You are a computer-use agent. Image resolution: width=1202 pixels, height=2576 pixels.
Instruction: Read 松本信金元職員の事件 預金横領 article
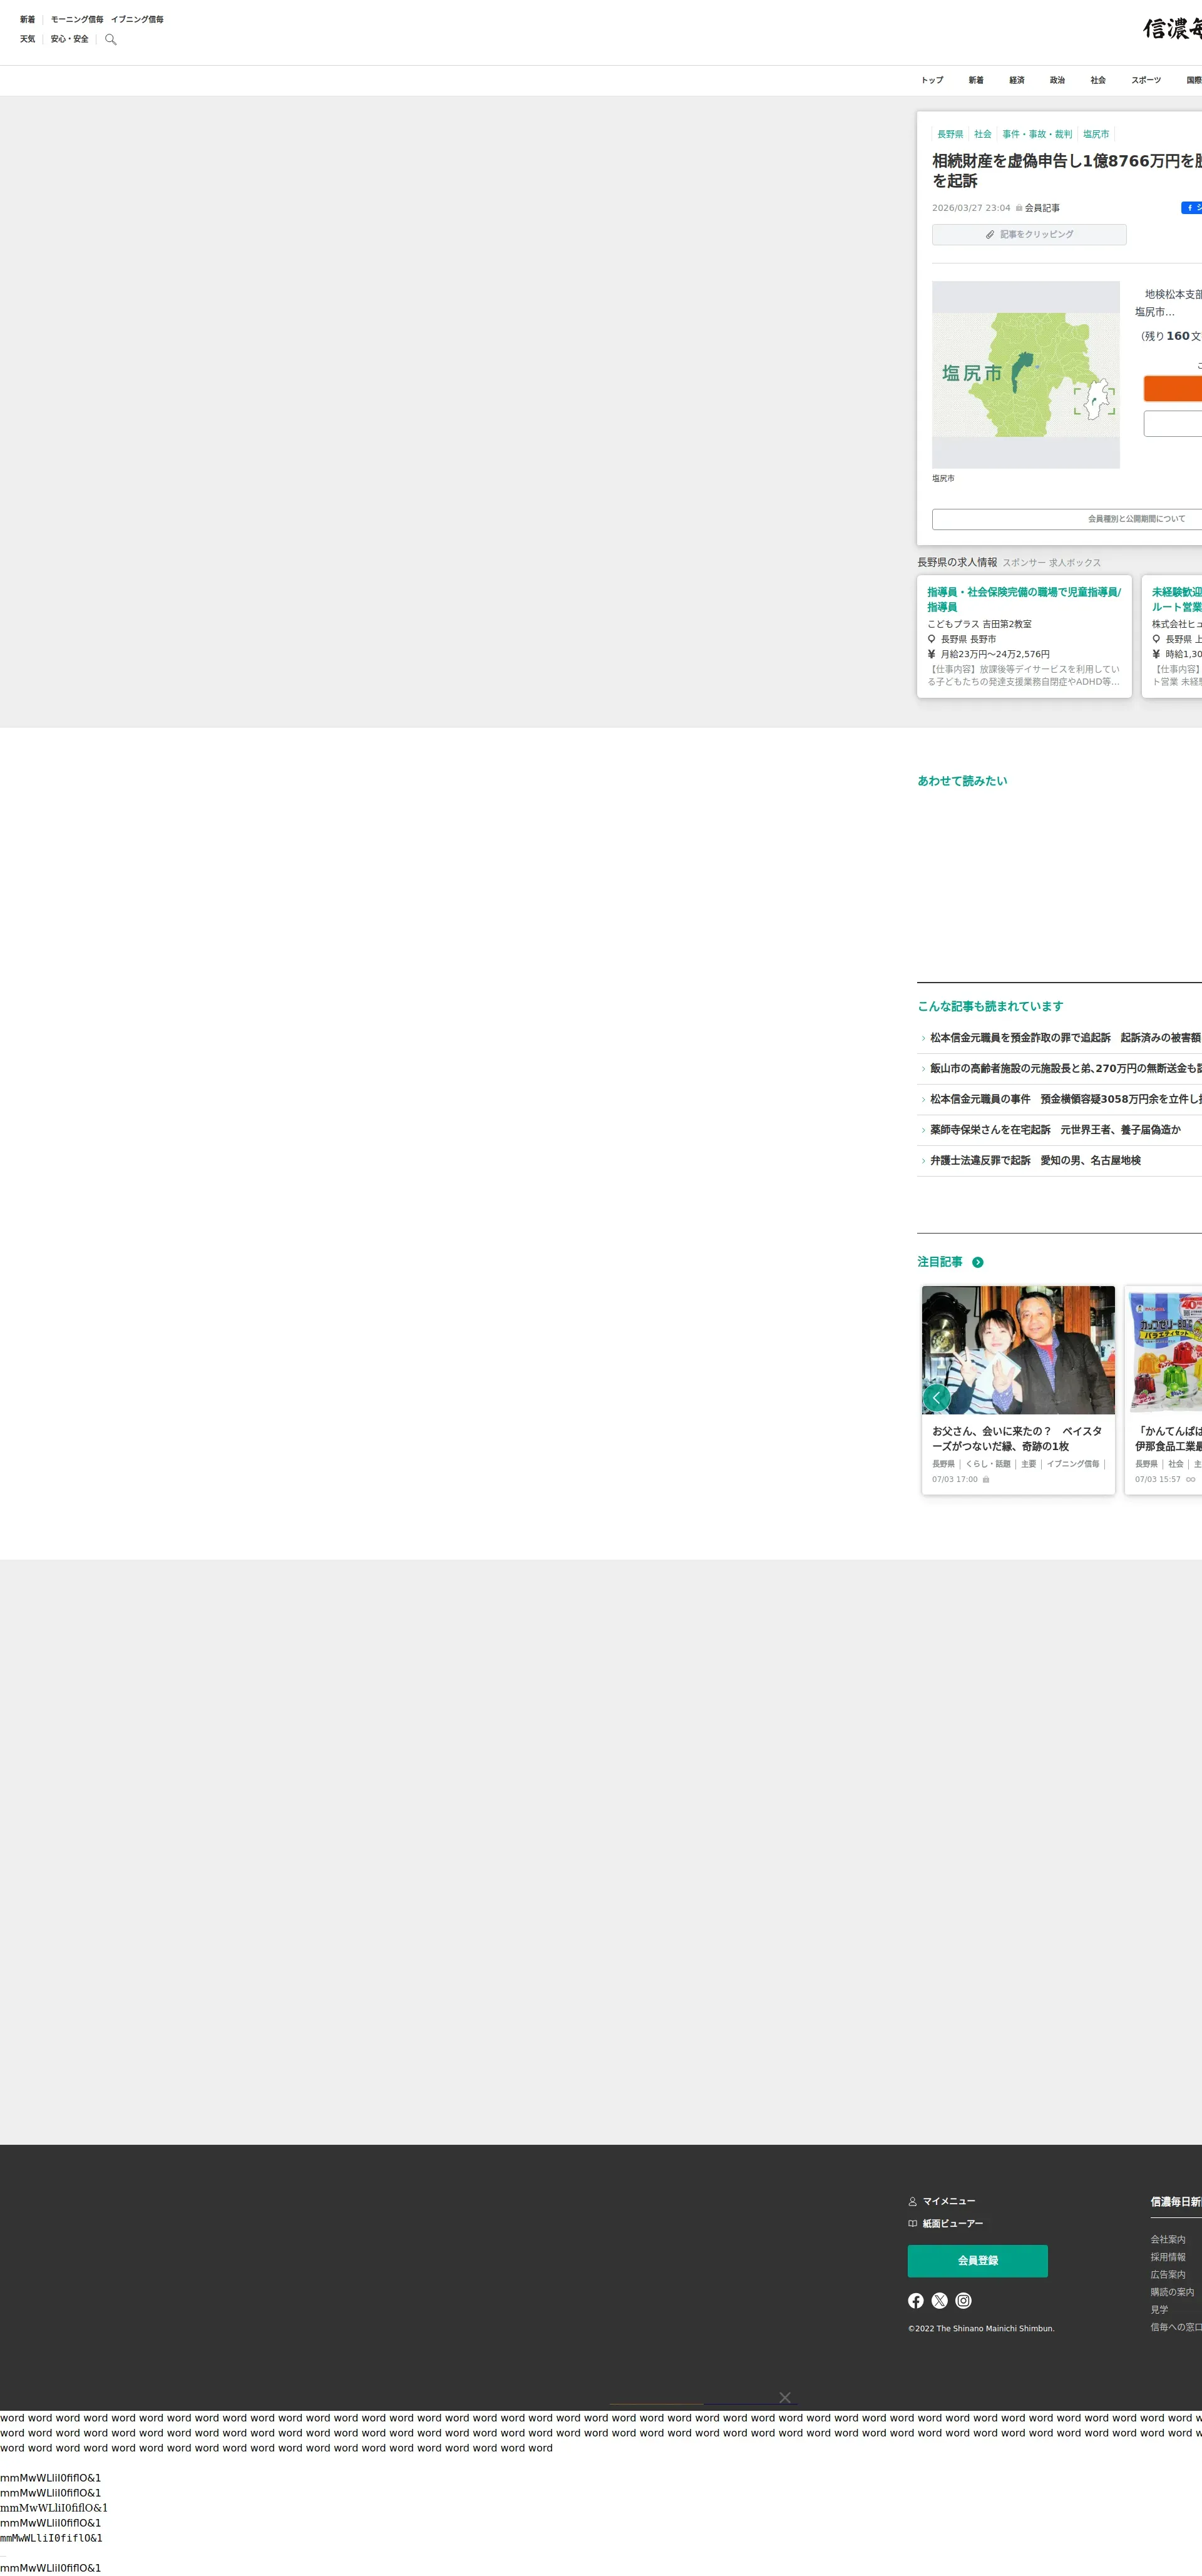(x=1066, y=1099)
